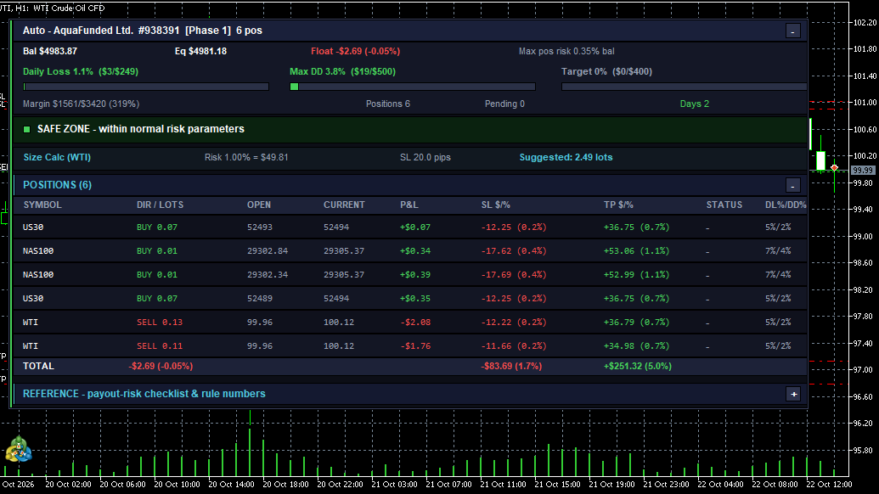The height and width of the screenshot is (494, 879).
Task: Click the DL%/DD% column header
Action: [786, 205]
